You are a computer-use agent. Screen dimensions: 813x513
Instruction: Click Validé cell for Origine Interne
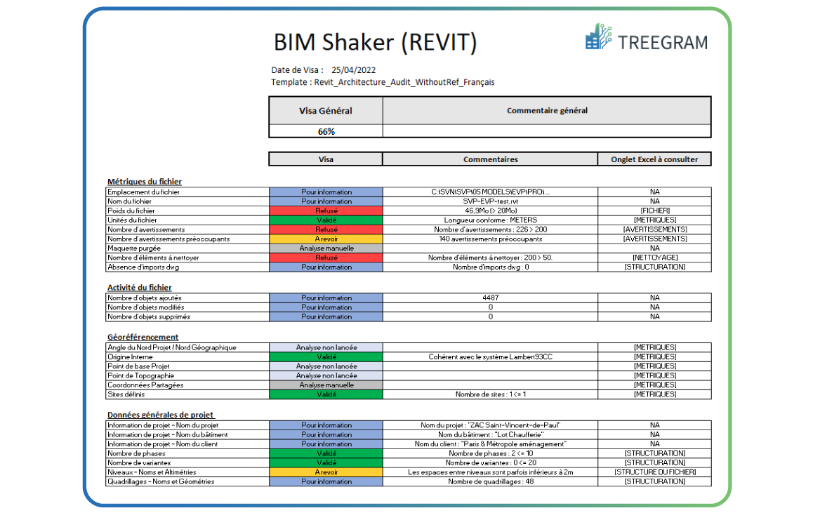point(326,357)
